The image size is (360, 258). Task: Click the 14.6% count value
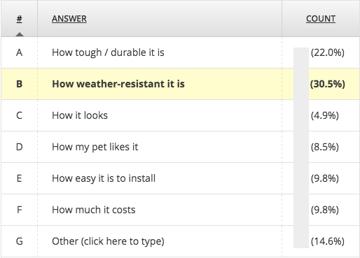(x=327, y=241)
